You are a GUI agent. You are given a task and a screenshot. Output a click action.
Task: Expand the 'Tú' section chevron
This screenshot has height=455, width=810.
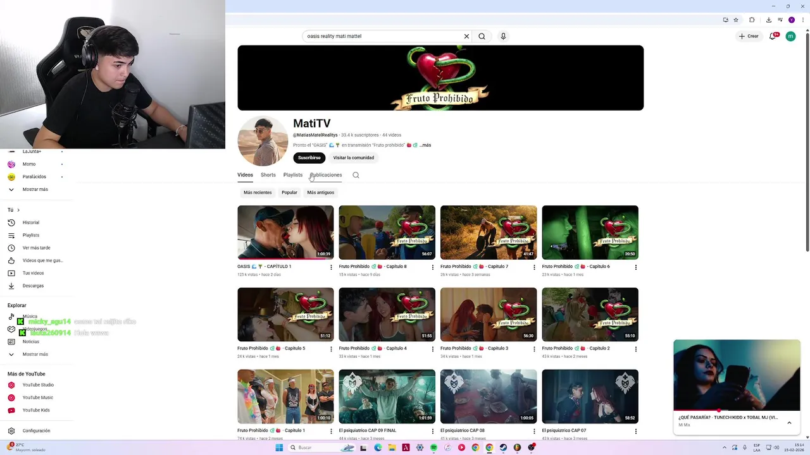18,210
